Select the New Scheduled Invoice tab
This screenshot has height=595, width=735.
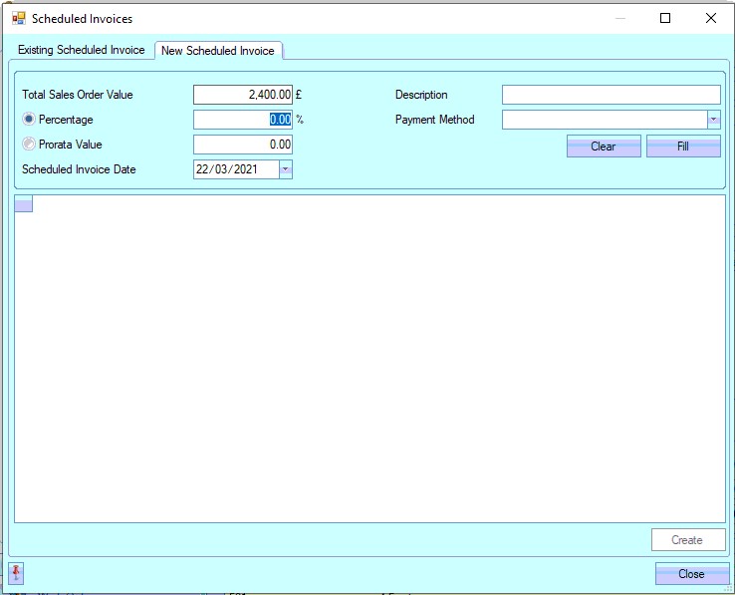point(218,51)
